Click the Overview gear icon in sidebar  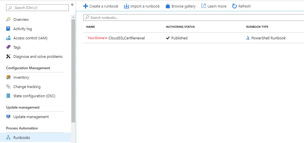coord(8,19)
